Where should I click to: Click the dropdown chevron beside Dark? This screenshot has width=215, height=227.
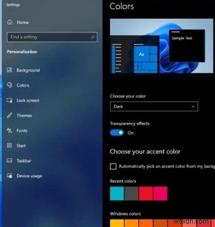point(193,106)
